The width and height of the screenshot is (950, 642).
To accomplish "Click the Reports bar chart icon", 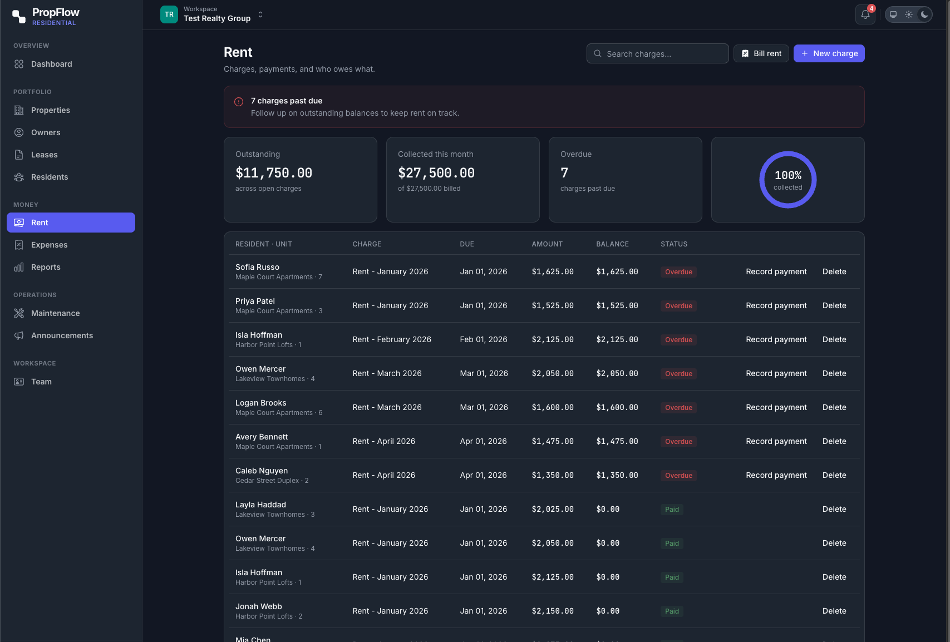I will [x=19, y=267].
